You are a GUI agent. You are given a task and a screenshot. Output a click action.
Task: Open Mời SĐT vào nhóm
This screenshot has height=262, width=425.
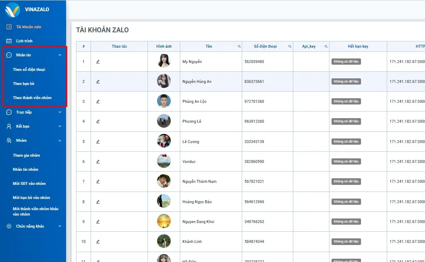[x=29, y=184]
